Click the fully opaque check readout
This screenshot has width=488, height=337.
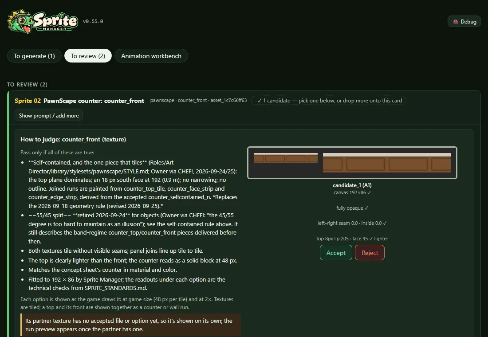352,208
